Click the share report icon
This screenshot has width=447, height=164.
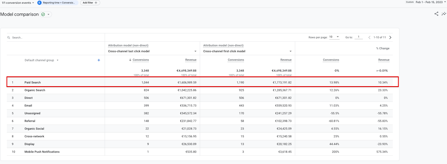pos(436,14)
